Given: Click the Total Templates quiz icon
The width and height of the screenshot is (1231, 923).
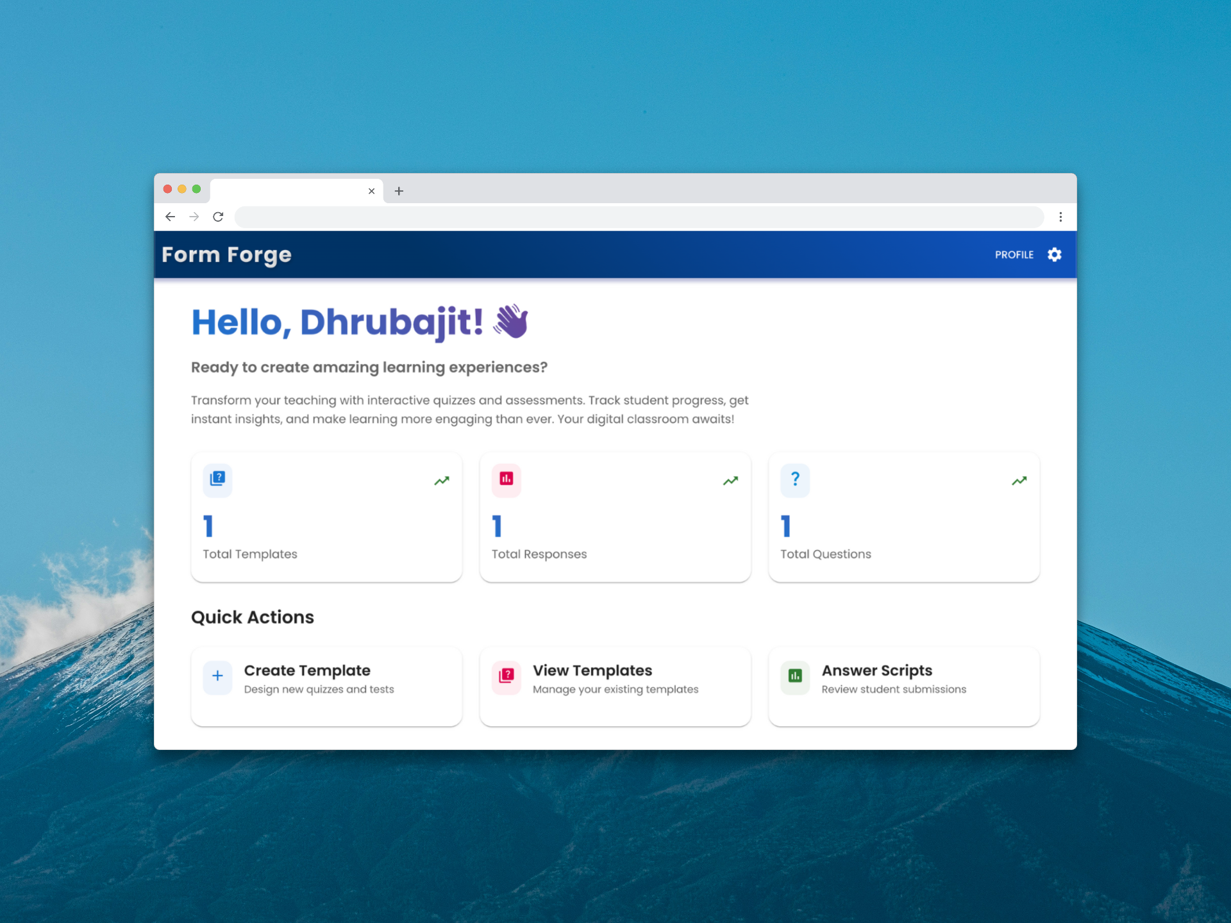Looking at the screenshot, I should tap(217, 479).
